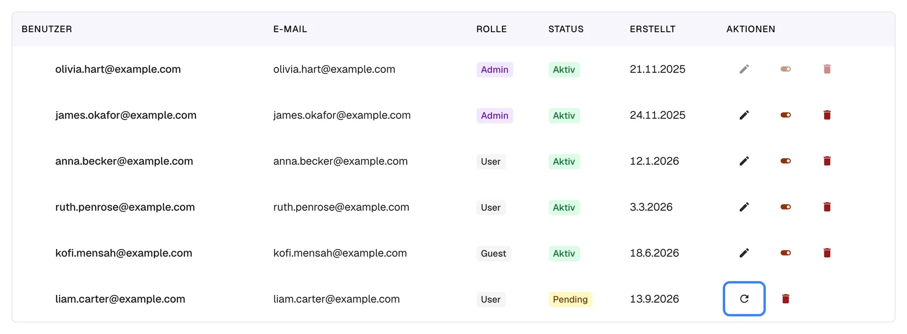Click the ERSTELLT column header
The width and height of the screenshot is (907, 334).
653,29
